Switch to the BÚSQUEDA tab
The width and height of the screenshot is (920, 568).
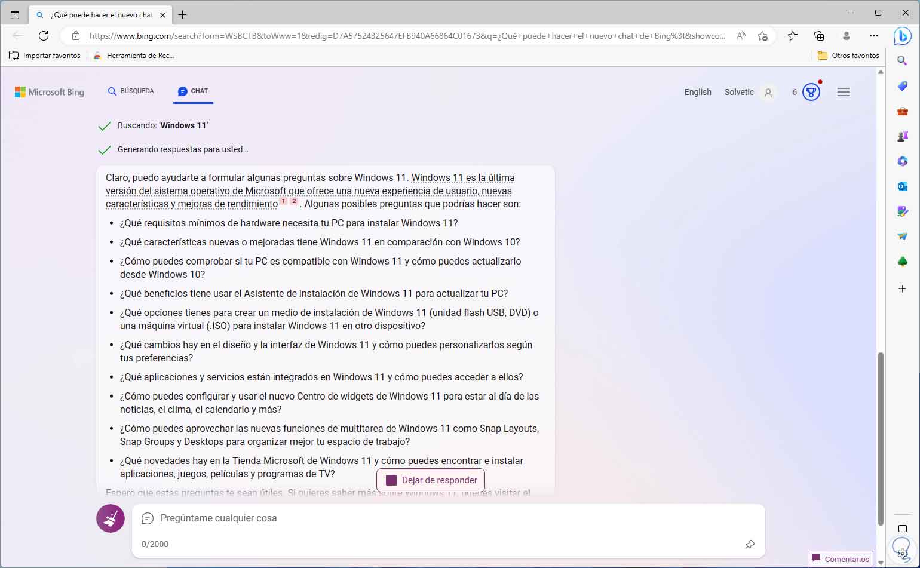[x=131, y=91]
